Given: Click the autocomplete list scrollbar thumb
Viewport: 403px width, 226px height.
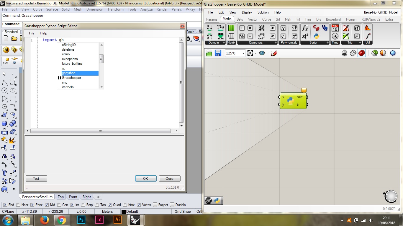Looking at the screenshot, I should tap(101, 59).
